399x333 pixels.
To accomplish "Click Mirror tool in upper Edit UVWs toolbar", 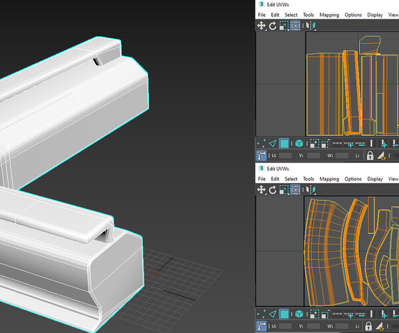I will pyautogui.click(x=310, y=25).
